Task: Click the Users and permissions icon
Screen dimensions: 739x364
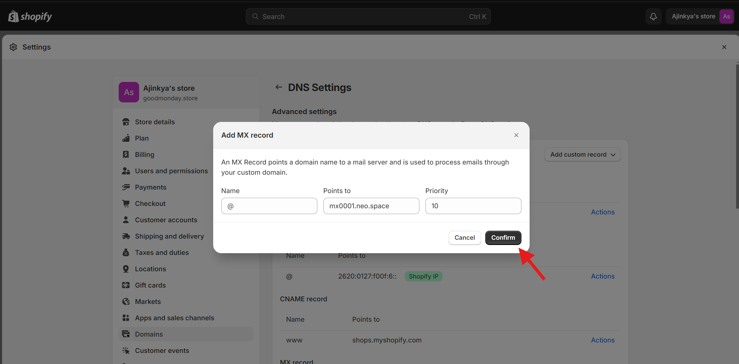Action: [x=126, y=171]
